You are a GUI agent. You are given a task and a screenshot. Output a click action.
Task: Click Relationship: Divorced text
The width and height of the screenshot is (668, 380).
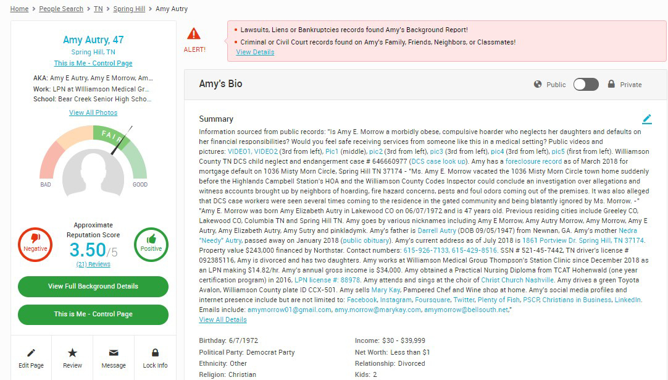(x=390, y=363)
